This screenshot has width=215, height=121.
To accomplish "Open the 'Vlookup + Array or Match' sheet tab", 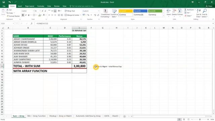I will coord(60,116).
